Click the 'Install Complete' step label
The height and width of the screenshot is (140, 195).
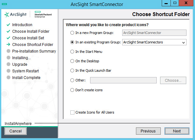(26, 78)
